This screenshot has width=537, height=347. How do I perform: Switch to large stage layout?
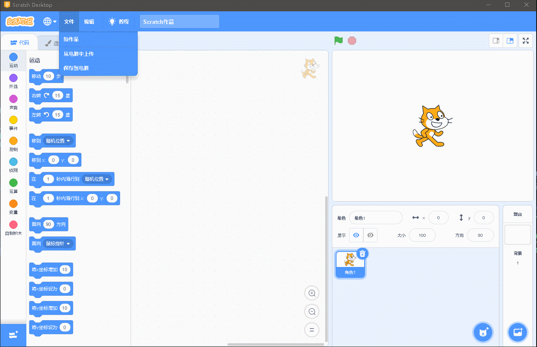[509, 41]
